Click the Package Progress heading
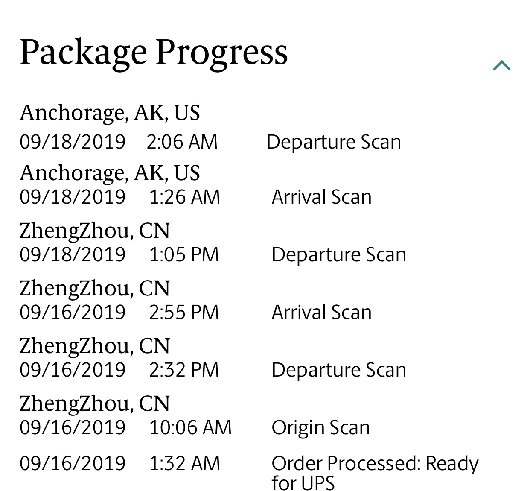Viewport: 530px width, 491px height. [x=154, y=53]
